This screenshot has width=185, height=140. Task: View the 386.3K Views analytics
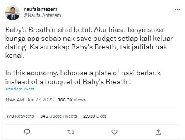(x=71, y=100)
